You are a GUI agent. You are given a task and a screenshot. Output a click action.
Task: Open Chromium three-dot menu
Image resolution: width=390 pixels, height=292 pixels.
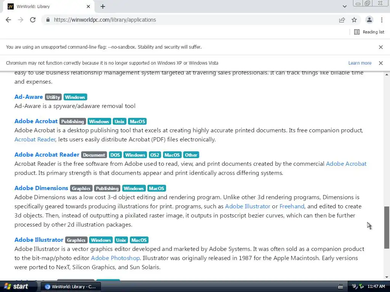(382, 20)
